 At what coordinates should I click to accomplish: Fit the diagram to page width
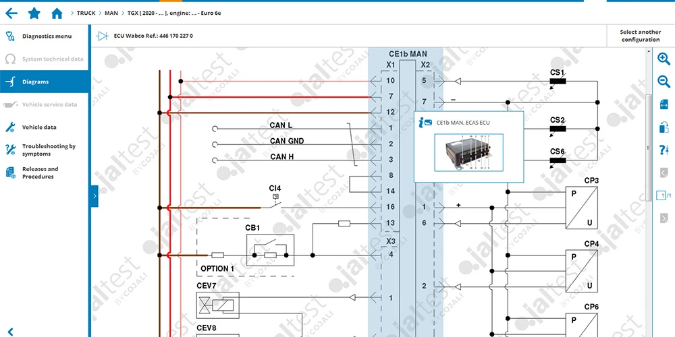(x=664, y=104)
